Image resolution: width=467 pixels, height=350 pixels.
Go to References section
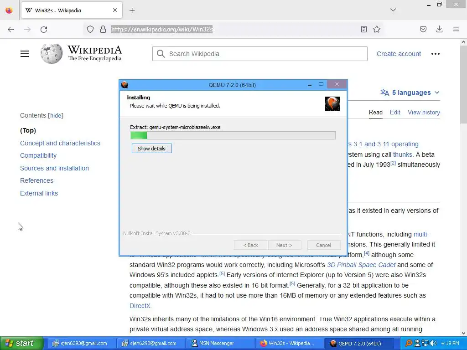tap(36, 180)
